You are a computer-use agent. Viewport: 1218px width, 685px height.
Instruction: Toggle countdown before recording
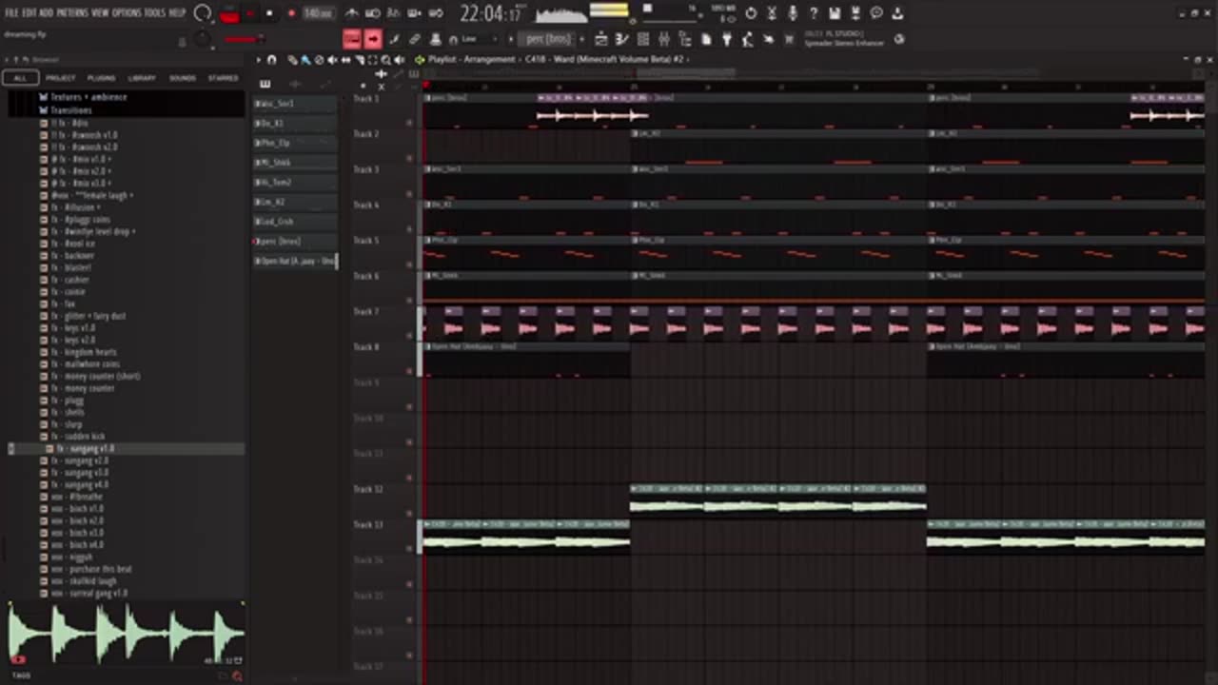(x=393, y=13)
